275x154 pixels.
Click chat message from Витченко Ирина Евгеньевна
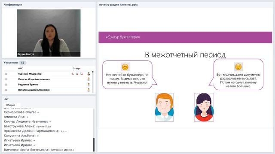coord(39,150)
